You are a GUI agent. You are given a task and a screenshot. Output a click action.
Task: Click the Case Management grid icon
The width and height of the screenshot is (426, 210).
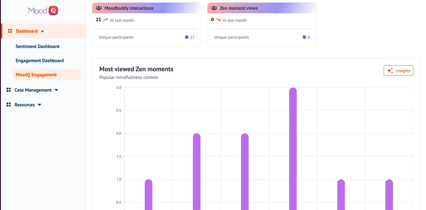tap(9, 90)
